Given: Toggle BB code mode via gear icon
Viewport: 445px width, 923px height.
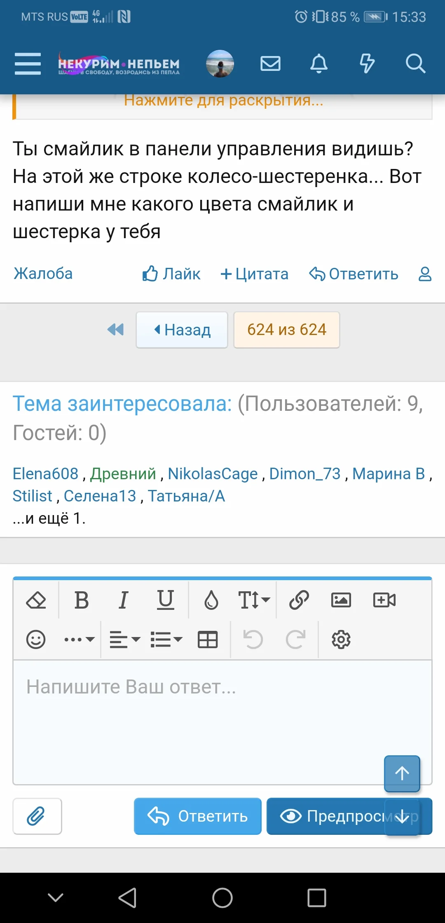Looking at the screenshot, I should (341, 640).
